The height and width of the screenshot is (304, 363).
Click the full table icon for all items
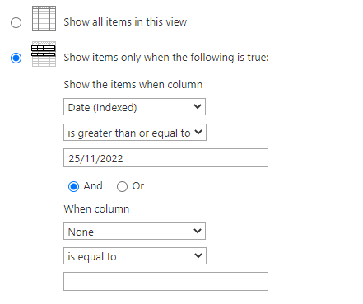44,18
